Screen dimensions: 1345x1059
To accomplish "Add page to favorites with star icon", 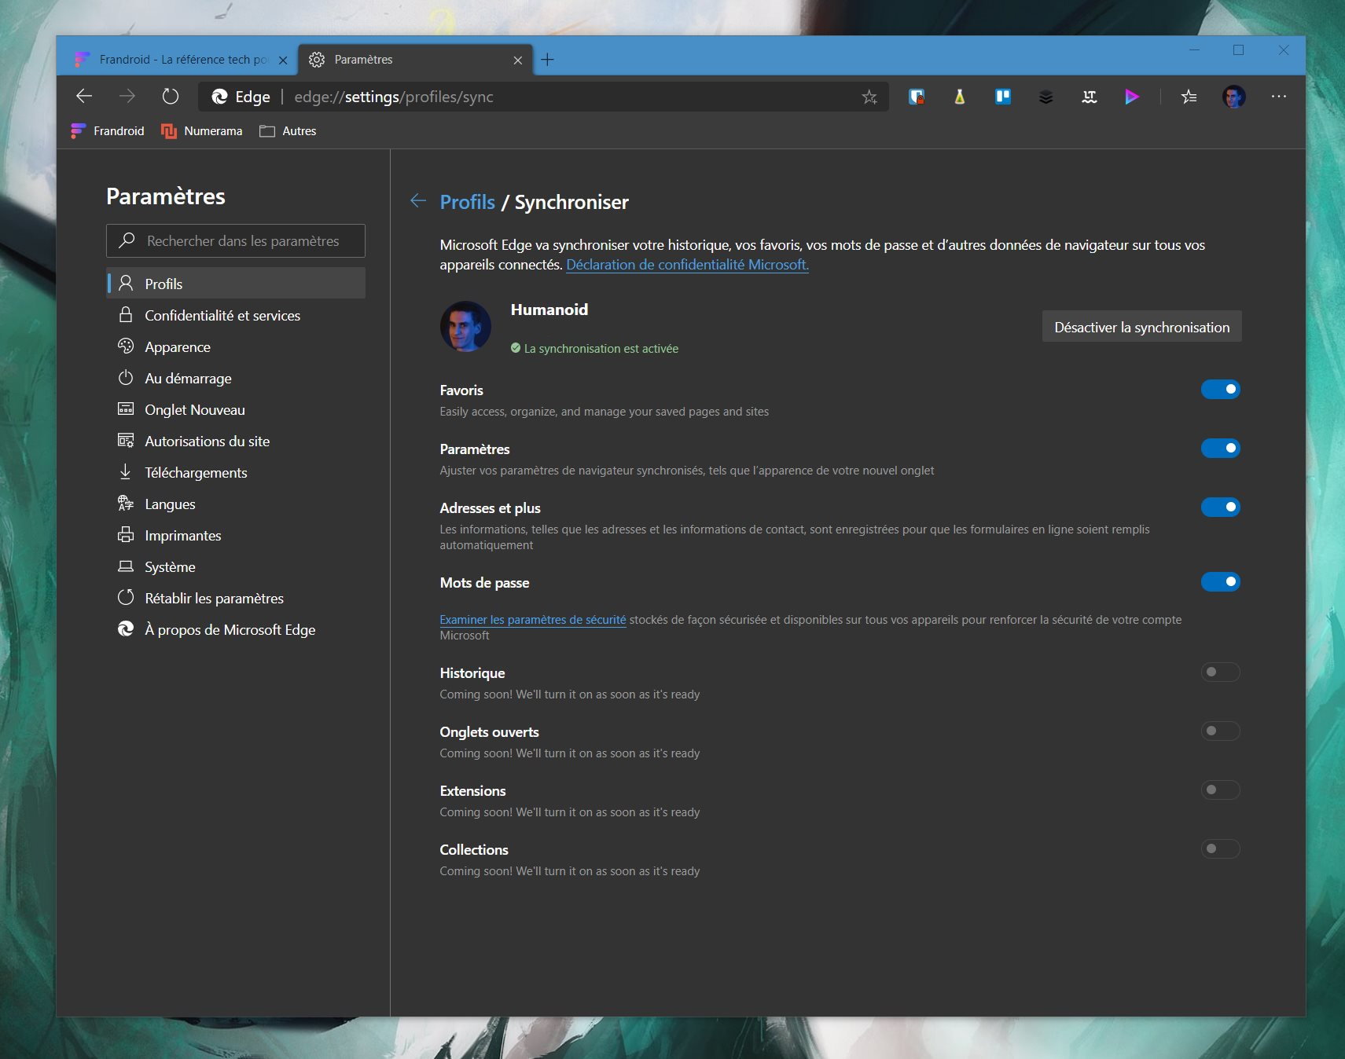I will click(x=869, y=97).
